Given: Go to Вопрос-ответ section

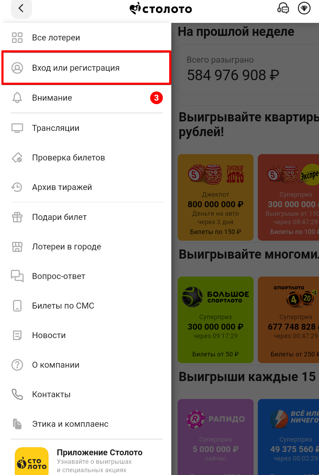Looking at the screenshot, I should pyautogui.click(x=87, y=276).
